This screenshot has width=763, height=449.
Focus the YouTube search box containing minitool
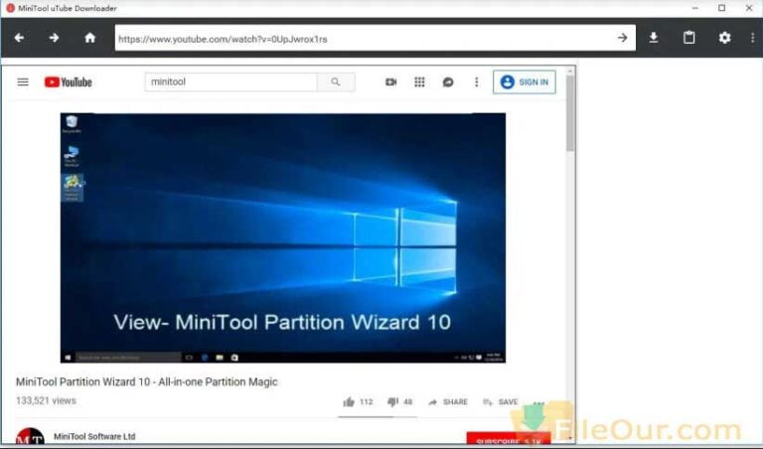pos(230,81)
